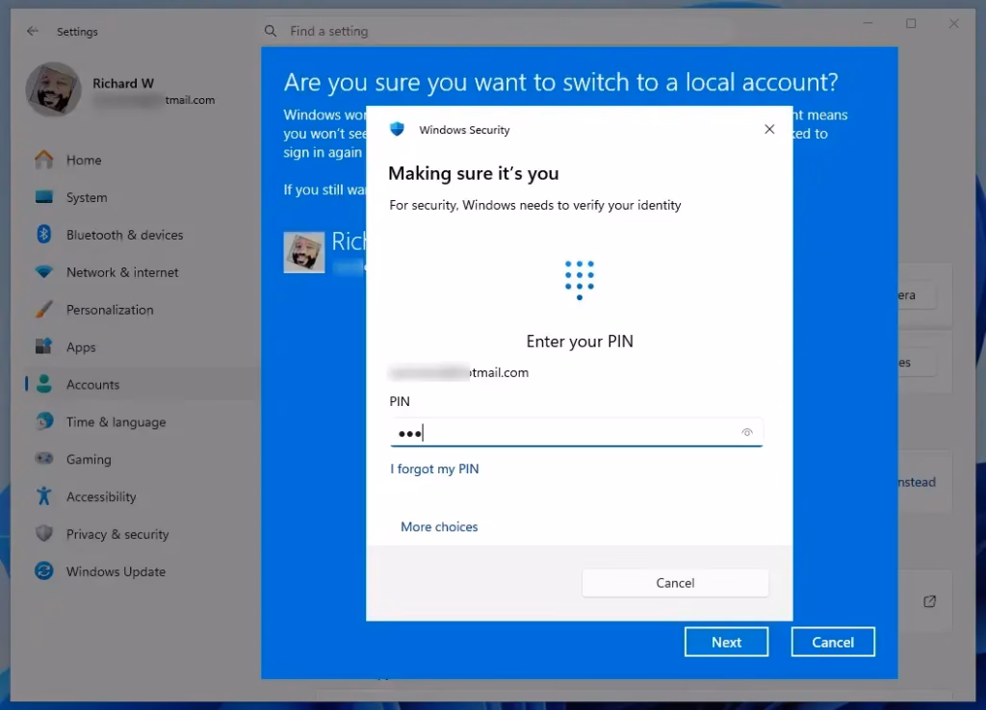986x710 pixels.
Task: Cancel the switch to local account
Action: [x=832, y=643]
